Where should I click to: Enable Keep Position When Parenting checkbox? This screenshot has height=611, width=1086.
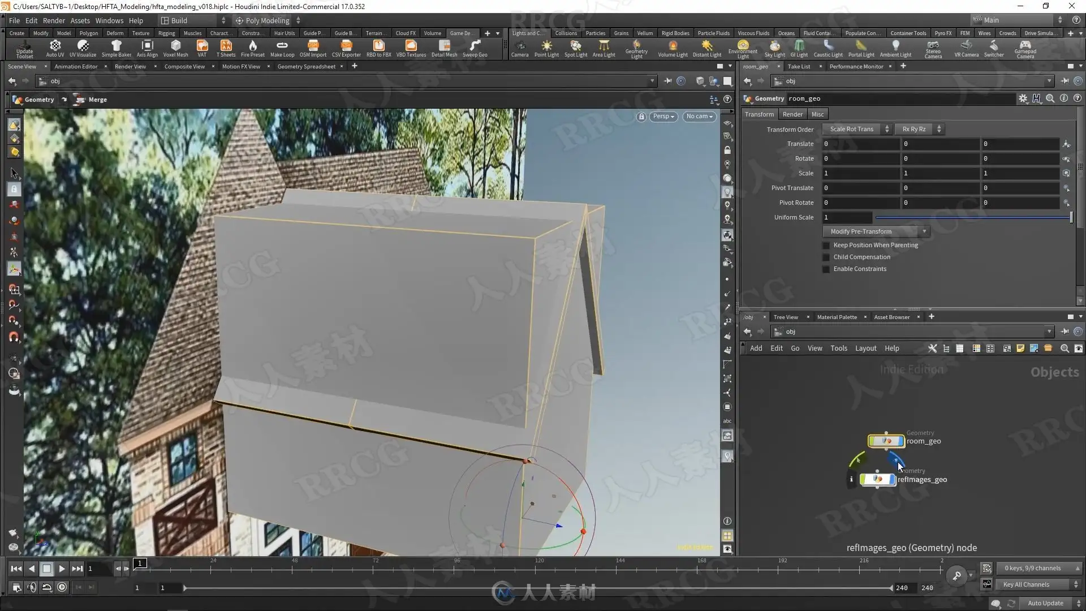click(x=826, y=246)
